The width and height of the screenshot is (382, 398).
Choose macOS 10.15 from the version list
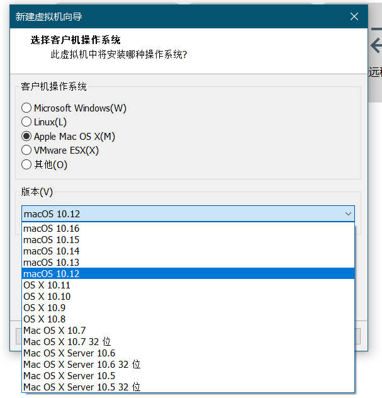188,240
